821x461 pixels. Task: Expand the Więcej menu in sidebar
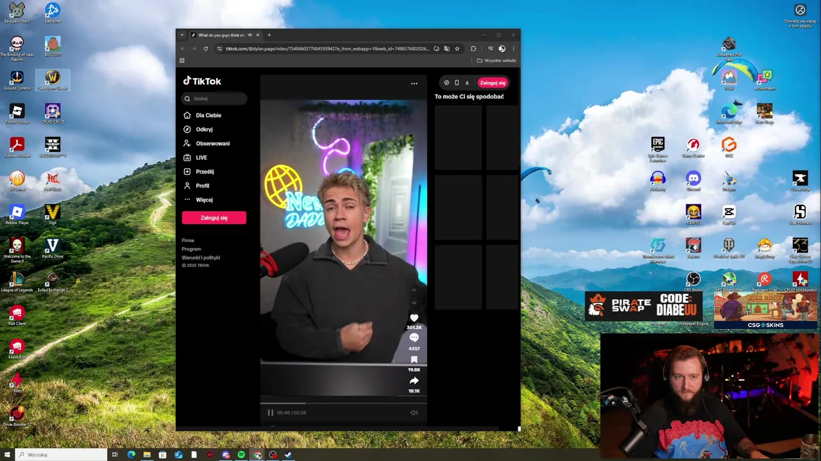click(198, 200)
